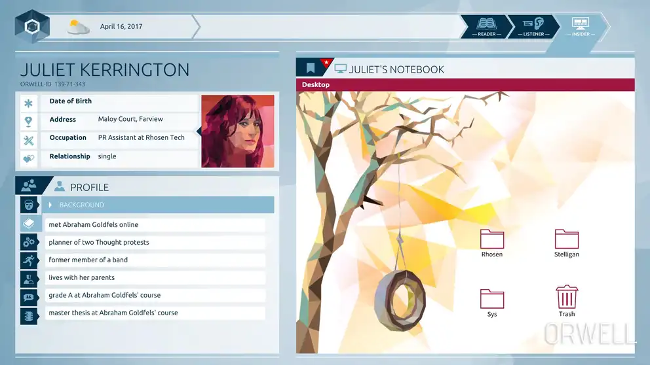Select the running person category icon
Image resolution: width=650 pixels, height=365 pixels.
[28, 260]
